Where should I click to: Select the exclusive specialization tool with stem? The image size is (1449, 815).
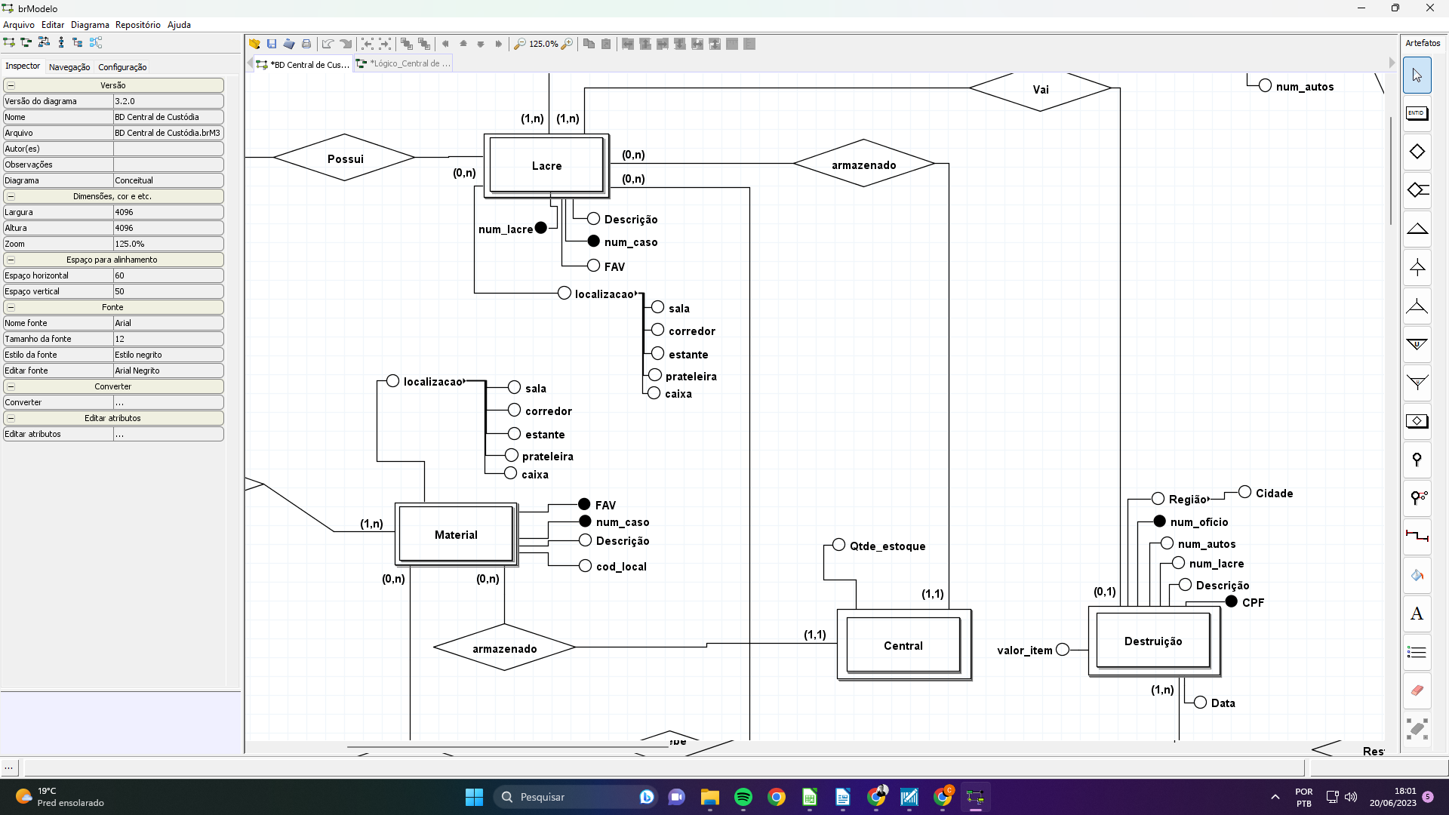[1417, 267]
